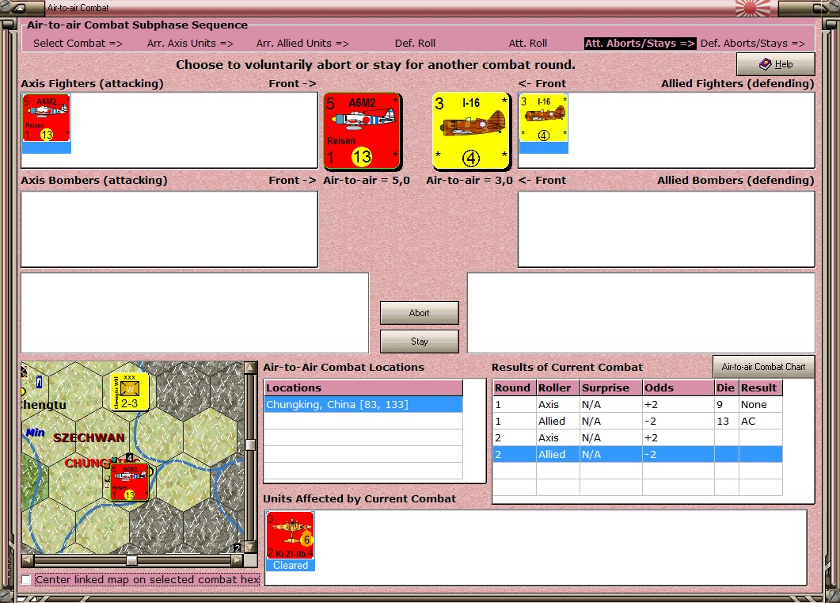Click Select Combat subphase step
This screenshot has width=840, height=603.
point(78,44)
